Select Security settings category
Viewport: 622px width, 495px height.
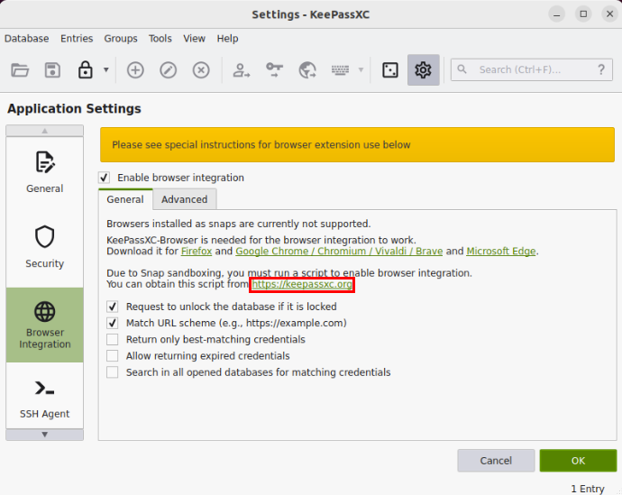[45, 247]
